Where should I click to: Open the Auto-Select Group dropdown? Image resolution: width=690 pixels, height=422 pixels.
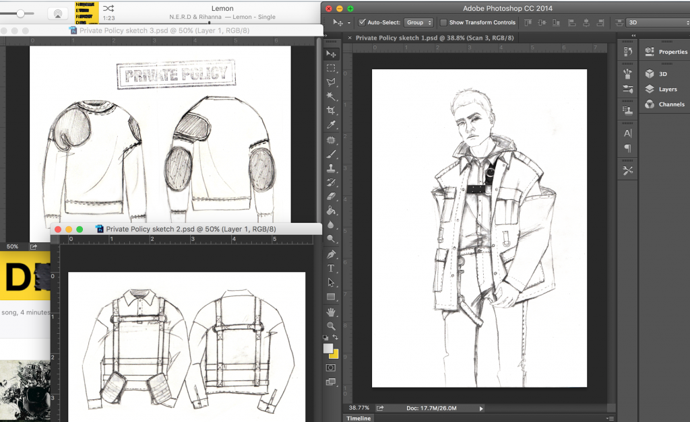(x=418, y=22)
